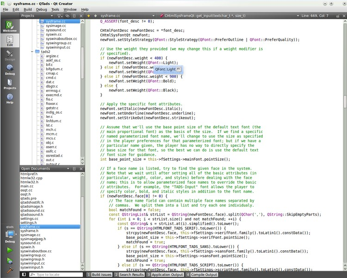Select sysimage.cc in the Projects tree

tap(56, 26)
